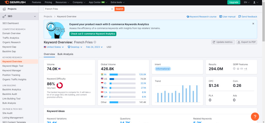
Task: Click the +4 SERP features indicator
Action: (246, 69)
